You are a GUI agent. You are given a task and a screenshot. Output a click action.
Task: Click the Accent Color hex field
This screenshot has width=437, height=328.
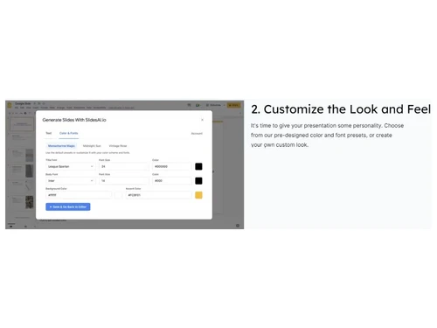[x=159, y=195]
